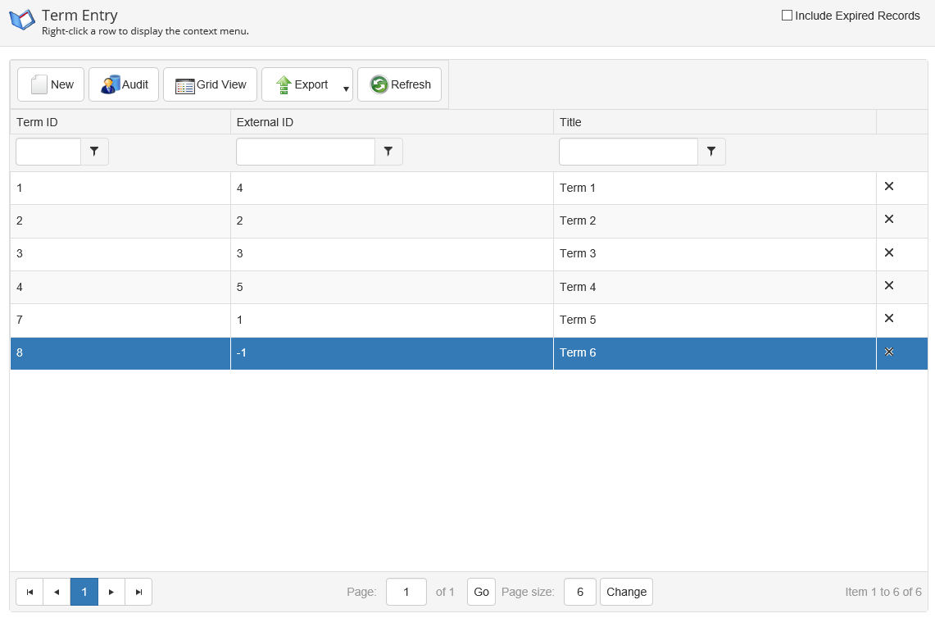Go to the last page
Viewport: 935px width, 618px height.
[138, 592]
